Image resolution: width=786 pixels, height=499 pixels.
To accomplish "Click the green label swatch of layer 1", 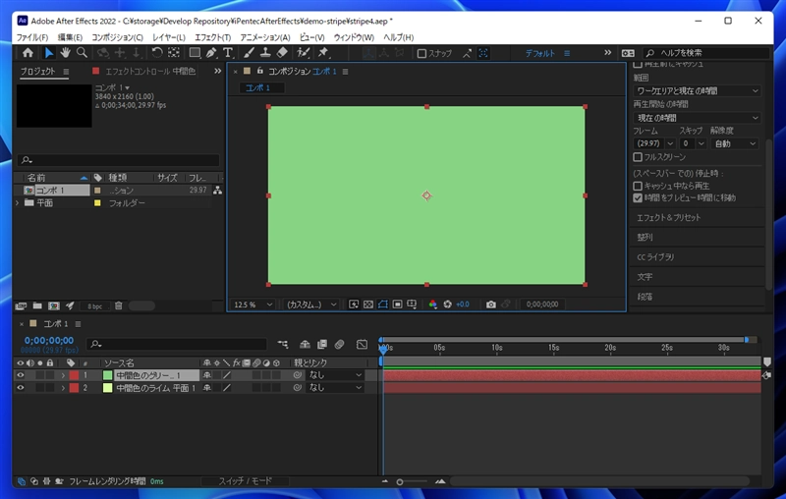I will [108, 375].
